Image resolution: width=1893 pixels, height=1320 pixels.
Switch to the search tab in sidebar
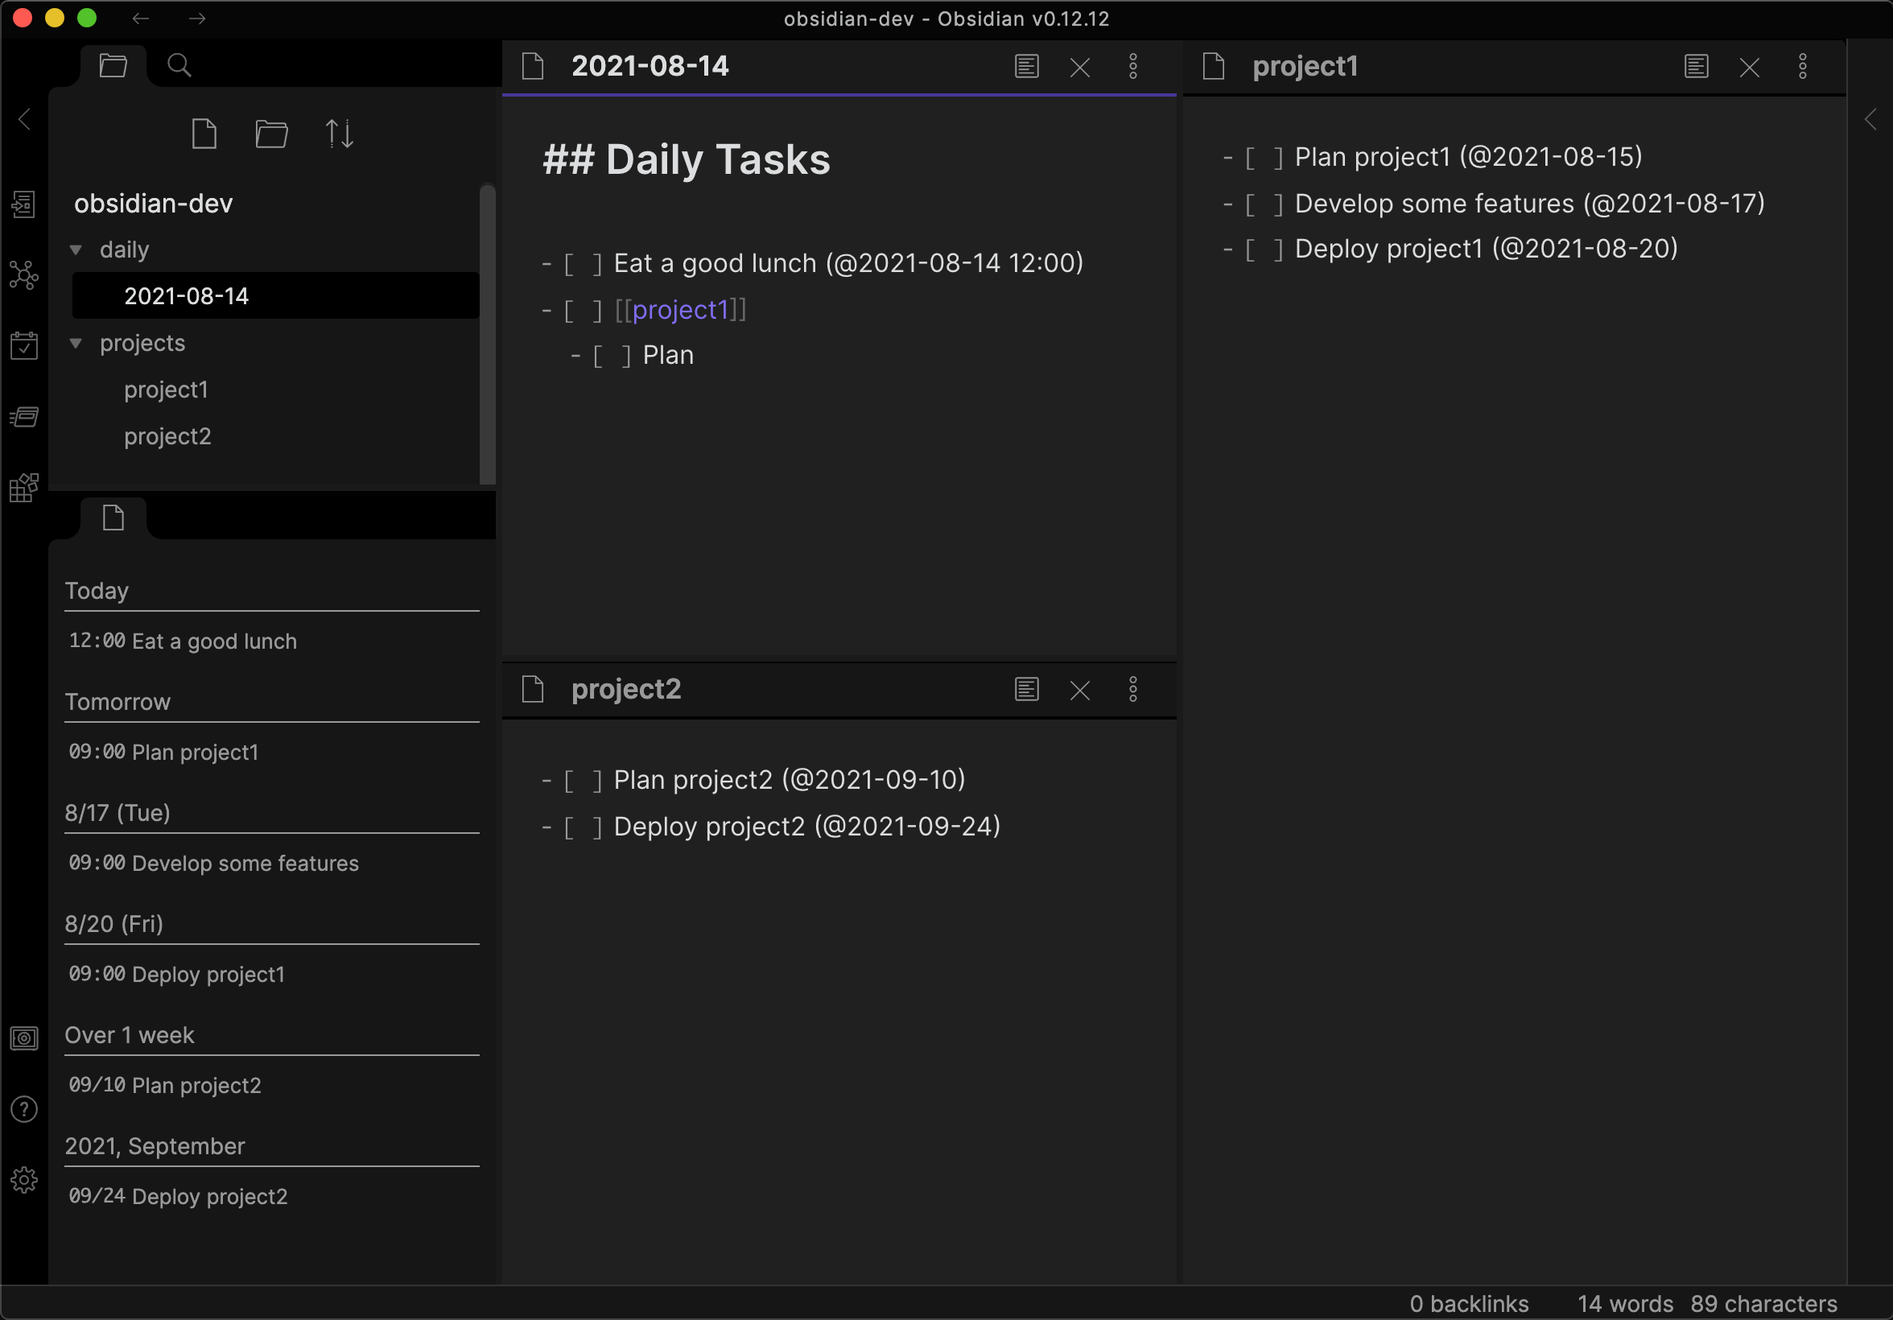point(179,65)
